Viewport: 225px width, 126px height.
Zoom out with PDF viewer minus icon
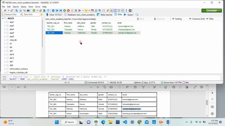click(91, 87)
